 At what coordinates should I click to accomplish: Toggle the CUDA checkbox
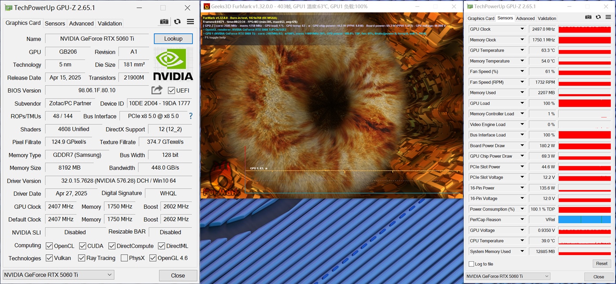pyautogui.click(x=83, y=246)
